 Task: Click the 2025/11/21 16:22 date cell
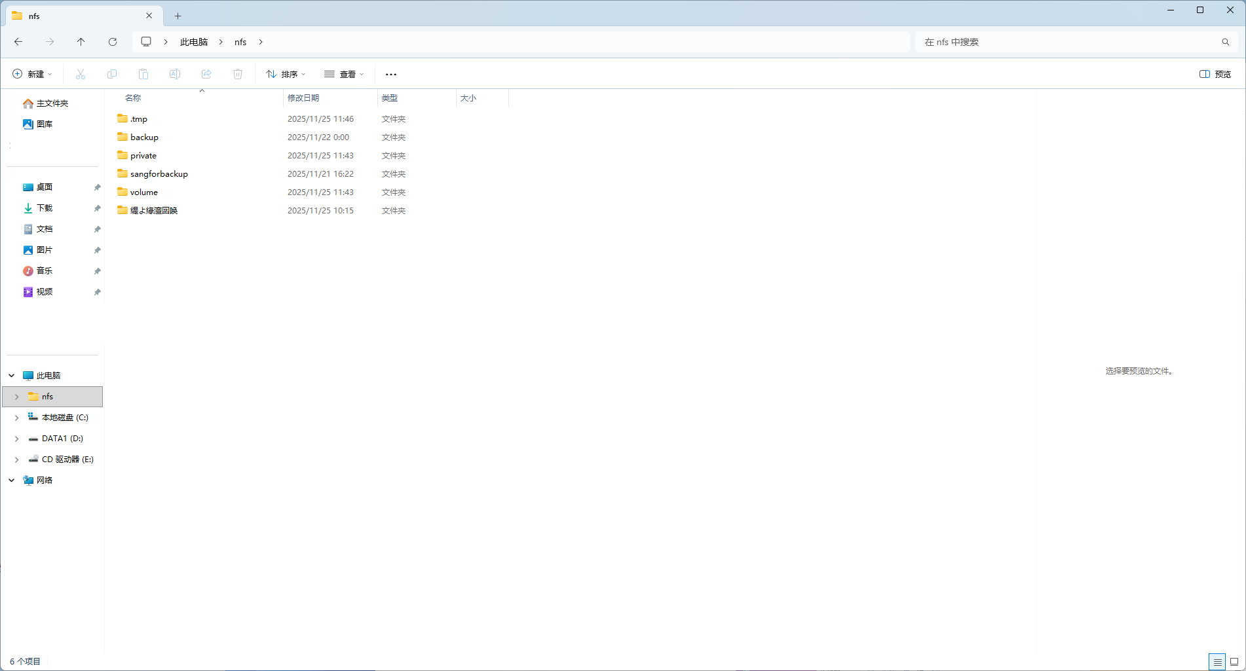[320, 174]
